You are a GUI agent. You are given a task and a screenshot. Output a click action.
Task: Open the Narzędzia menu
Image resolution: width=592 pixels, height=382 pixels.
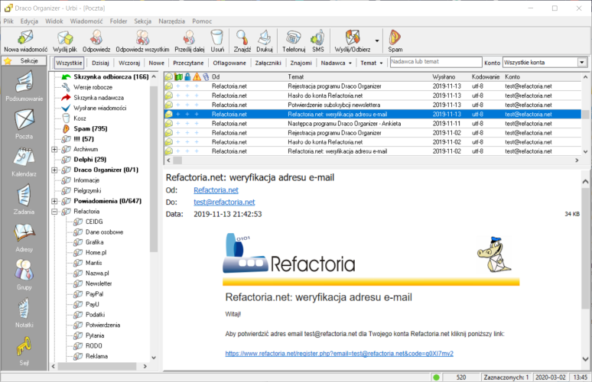pos(172,21)
